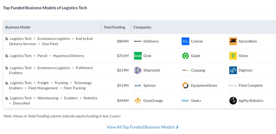276x134 pixels.
Task: Click the Gojek logo icon
Action: [x=185, y=56]
